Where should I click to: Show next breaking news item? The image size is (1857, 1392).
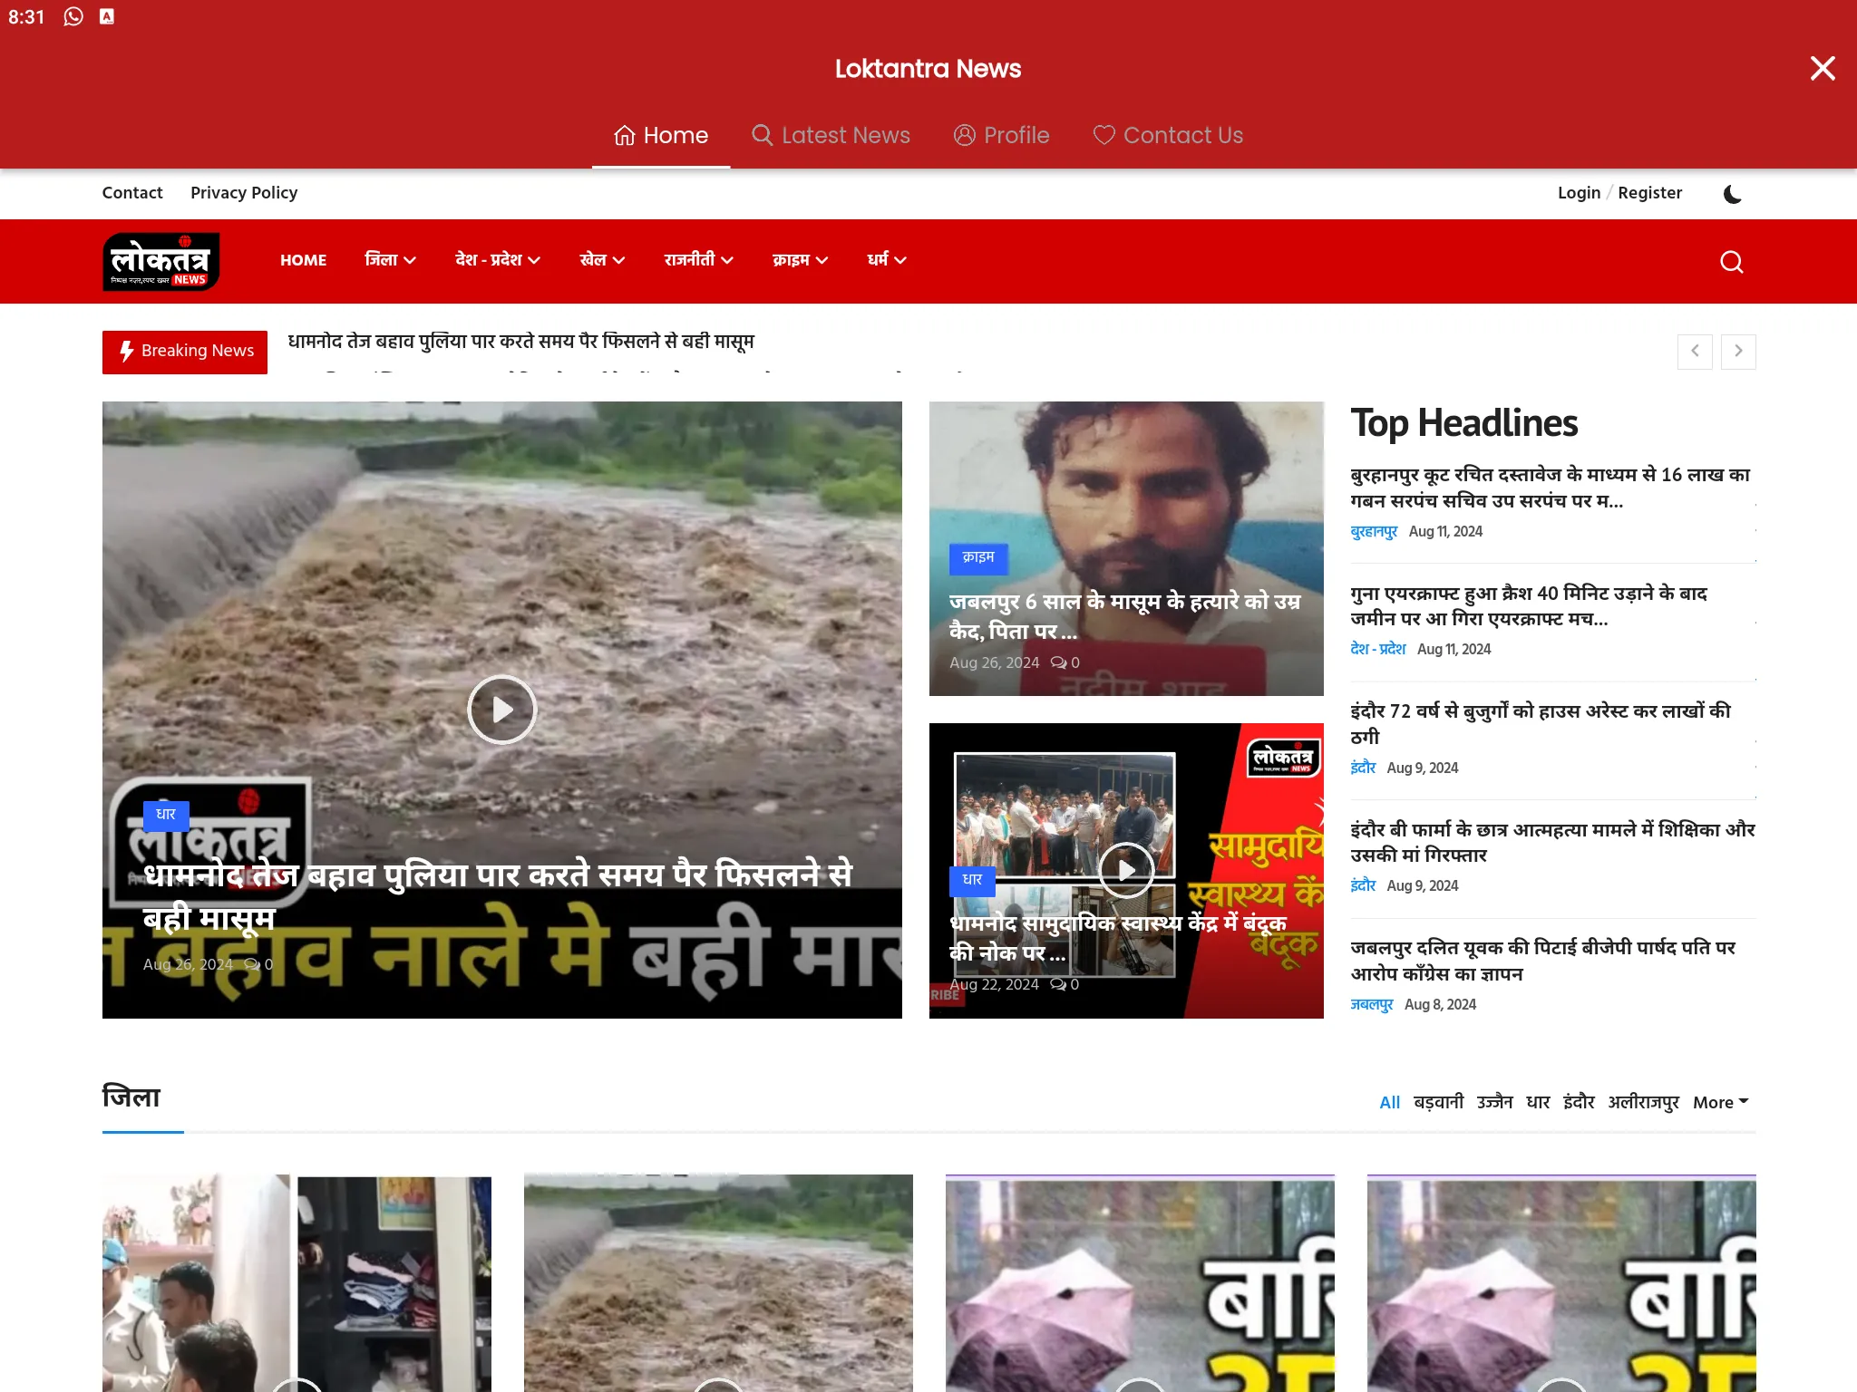[x=1738, y=352]
